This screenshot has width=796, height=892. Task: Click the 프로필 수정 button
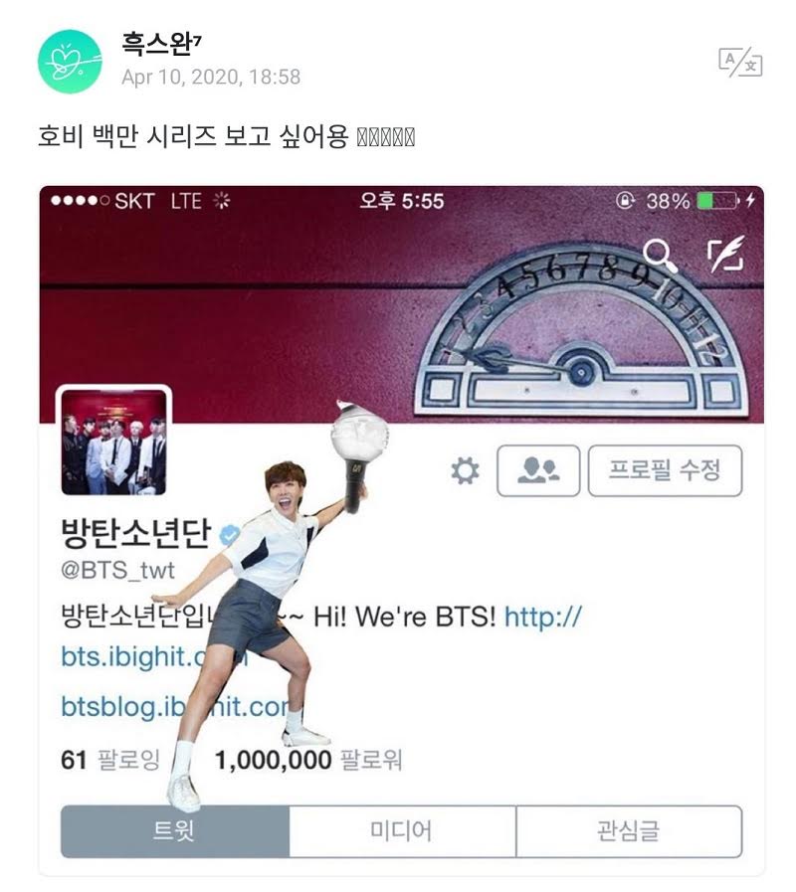[665, 470]
